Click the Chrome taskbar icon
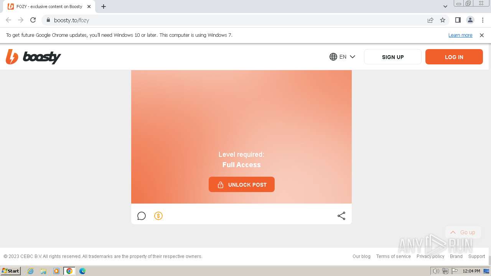This screenshot has width=491, height=276. click(69, 271)
